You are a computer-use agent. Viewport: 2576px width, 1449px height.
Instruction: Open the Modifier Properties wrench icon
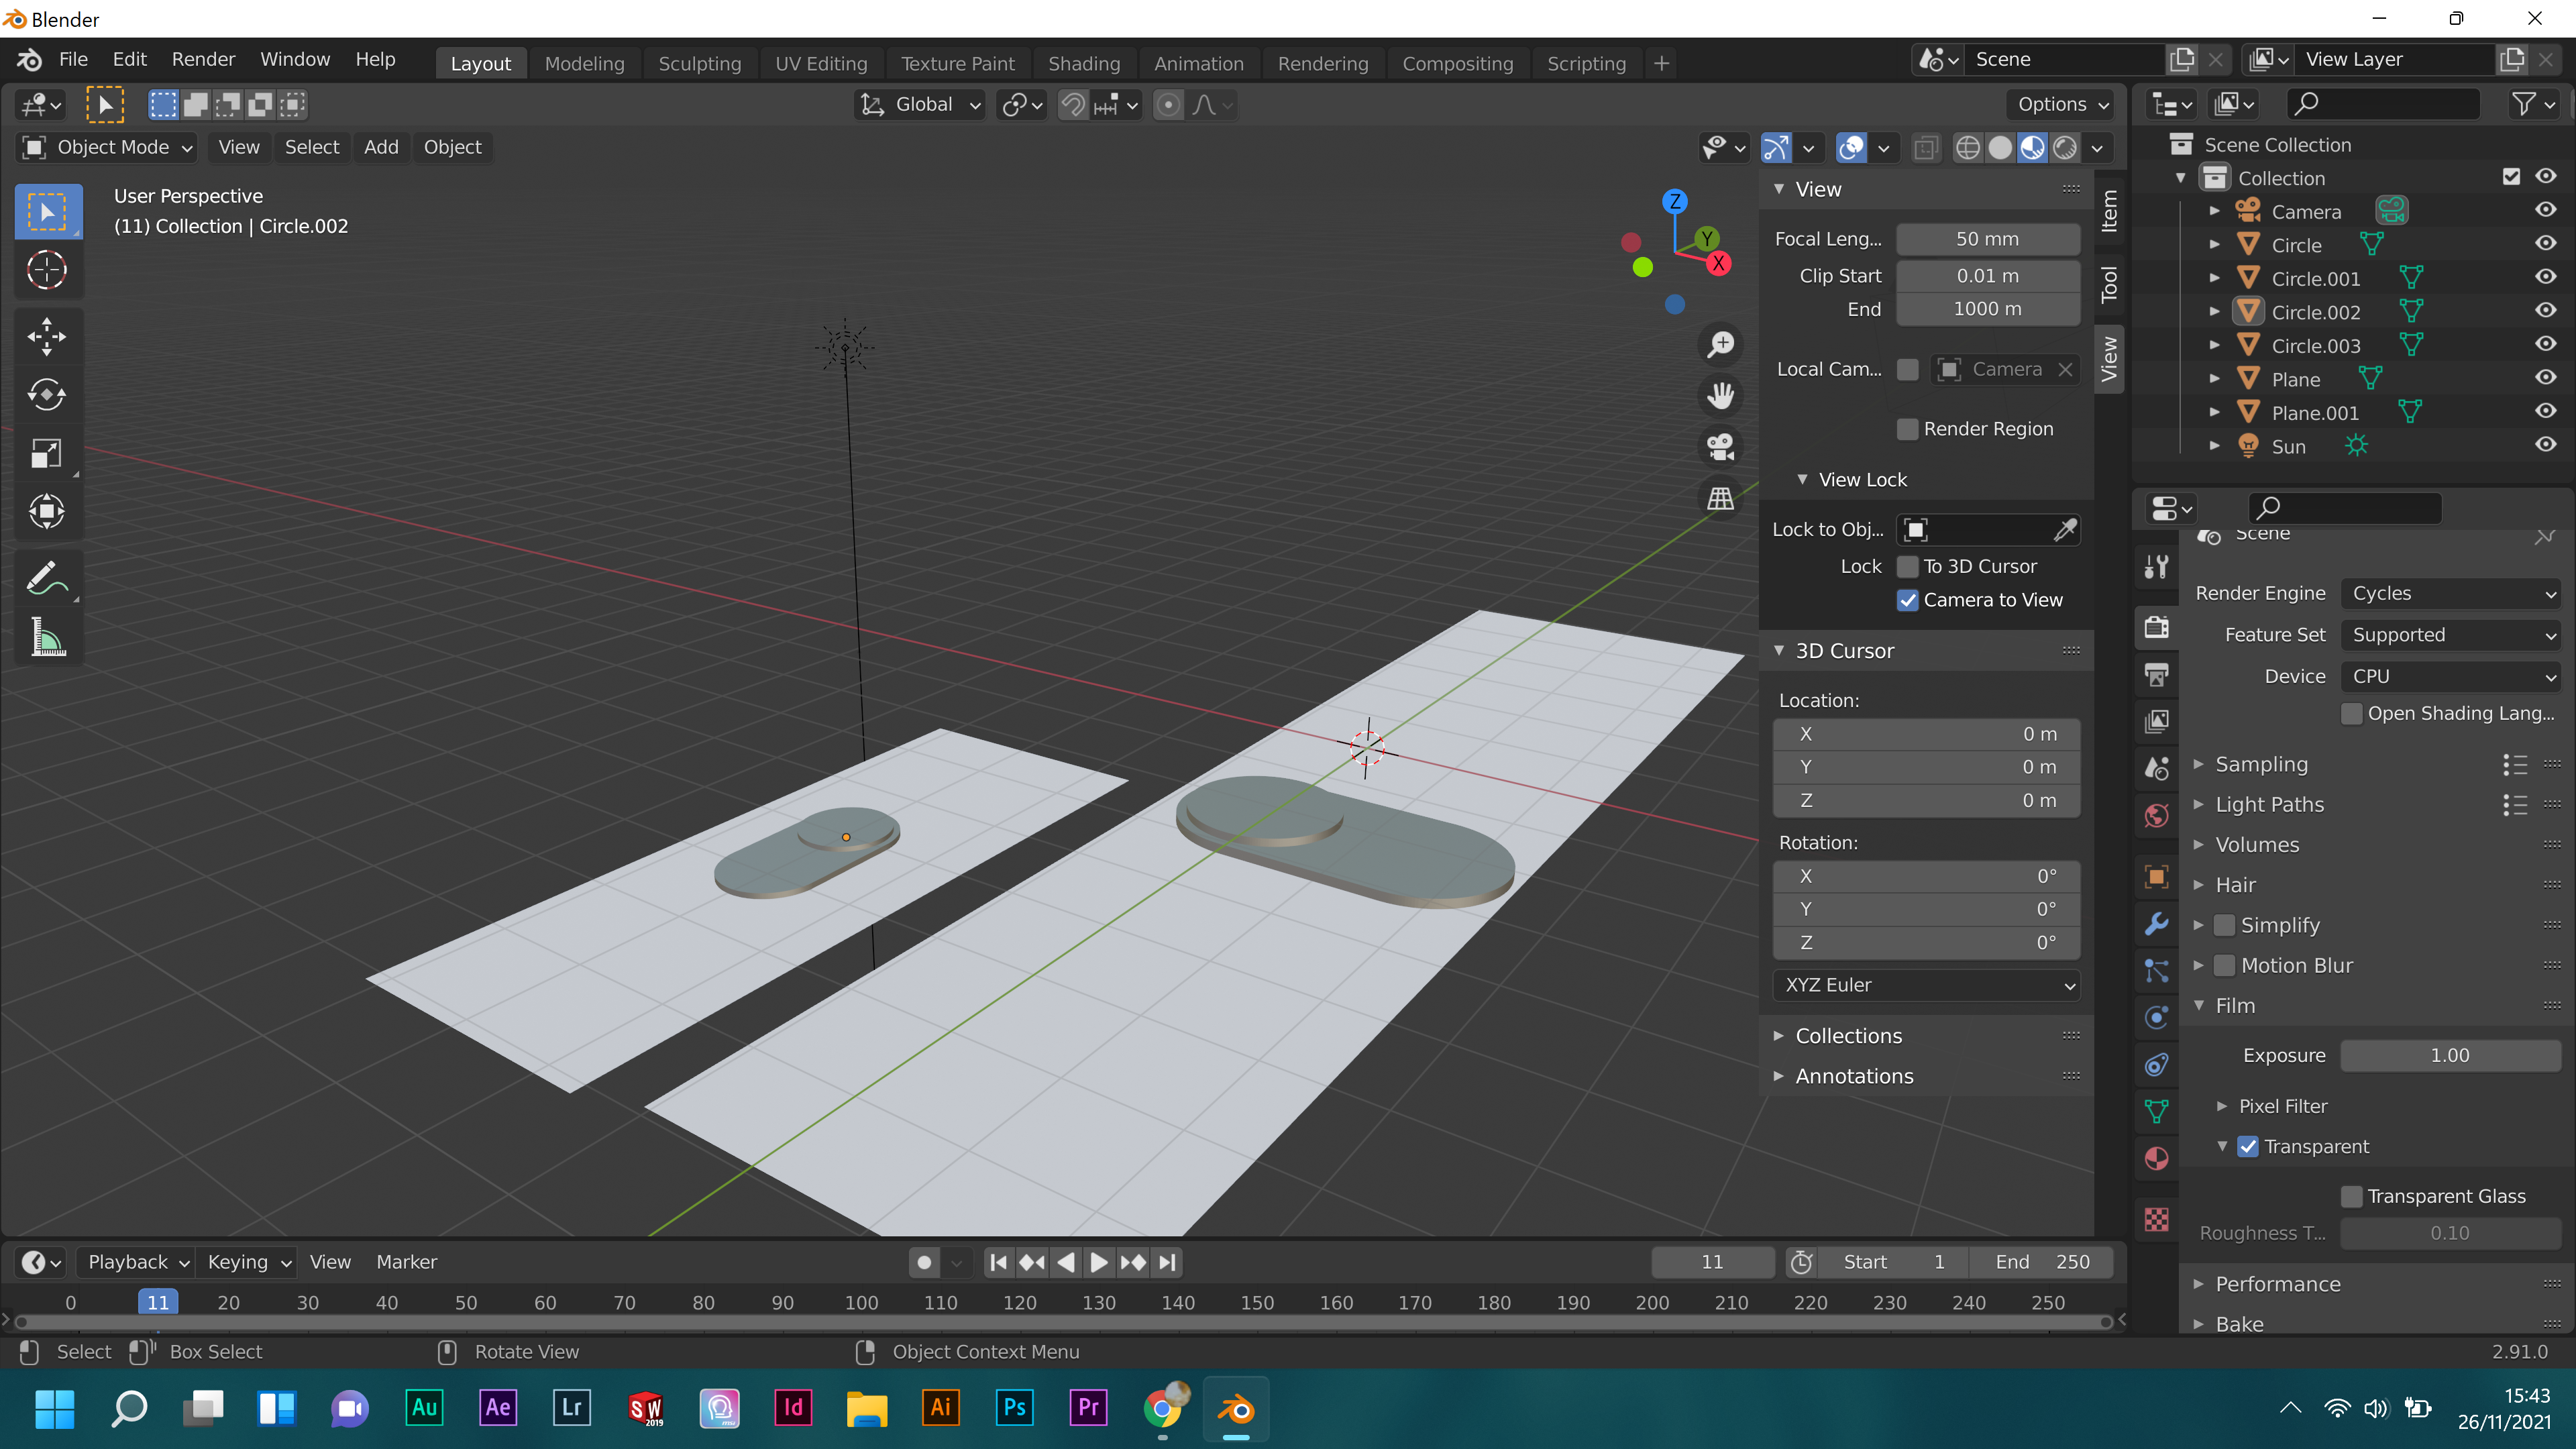pyautogui.click(x=2157, y=923)
